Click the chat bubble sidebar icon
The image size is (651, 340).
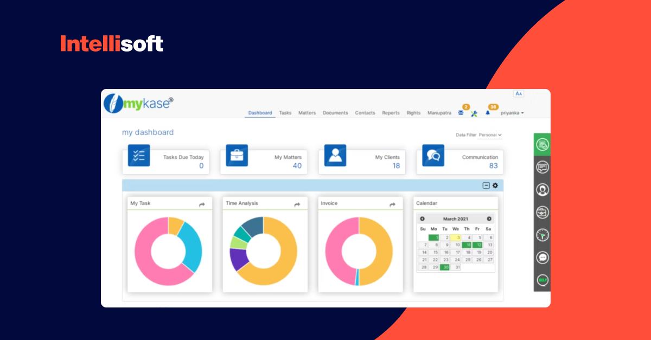[542, 258]
